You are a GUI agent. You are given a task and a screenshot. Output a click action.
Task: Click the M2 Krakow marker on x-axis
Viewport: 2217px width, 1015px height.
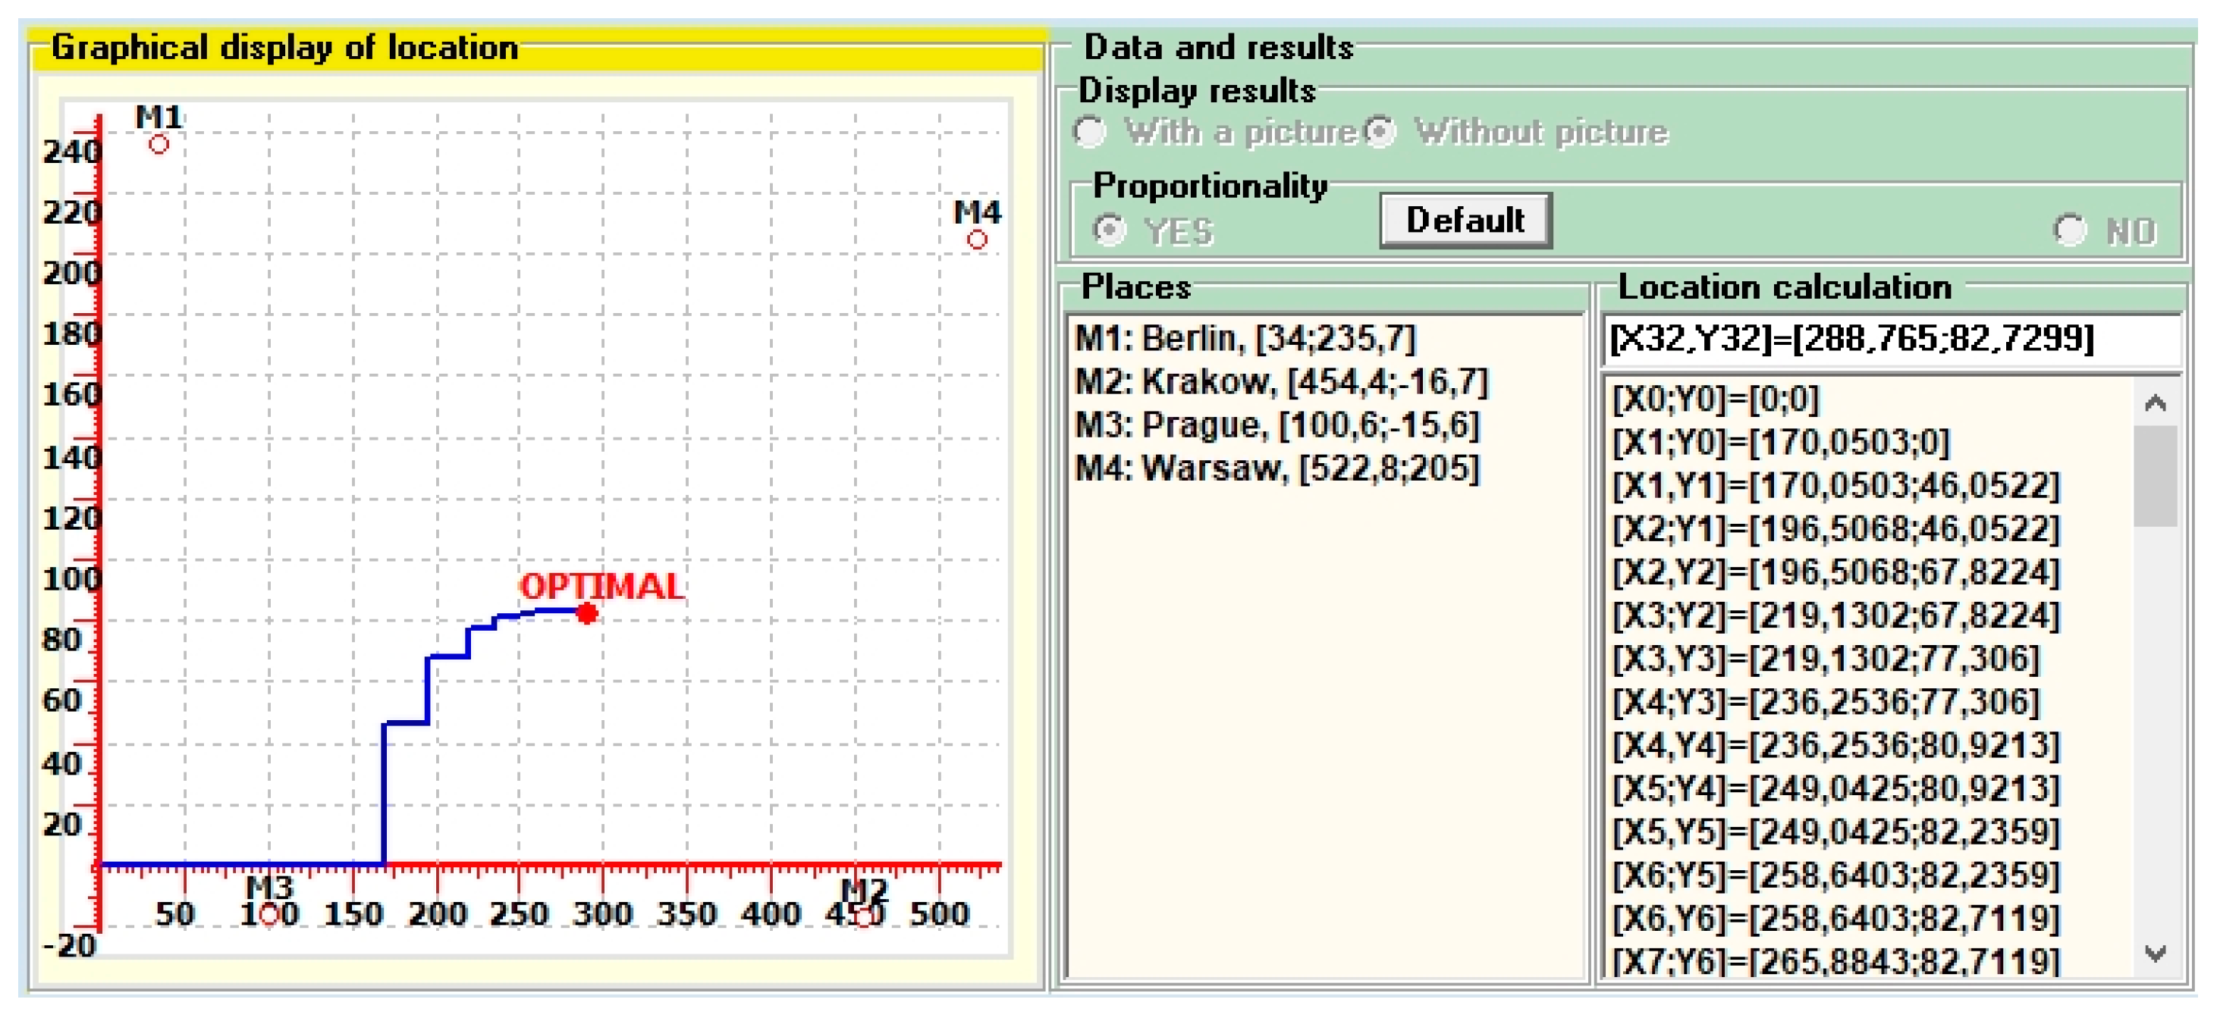coord(864,917)
